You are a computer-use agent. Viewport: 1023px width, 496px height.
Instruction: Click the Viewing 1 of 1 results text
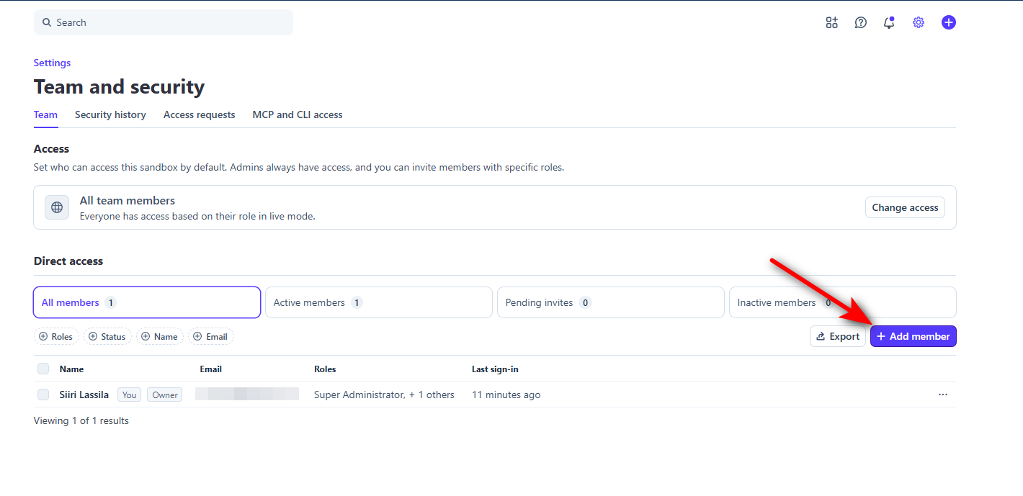pyautogui.click(x=81, y=420)
